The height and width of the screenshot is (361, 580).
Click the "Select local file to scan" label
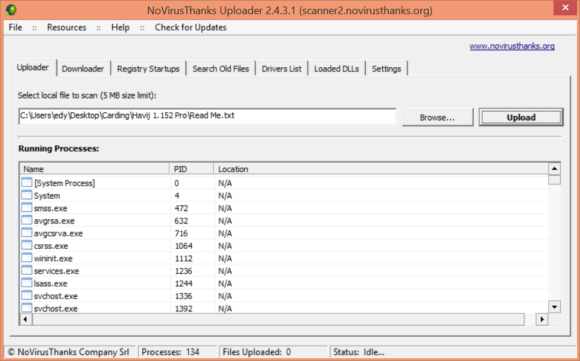pos(87,96)
